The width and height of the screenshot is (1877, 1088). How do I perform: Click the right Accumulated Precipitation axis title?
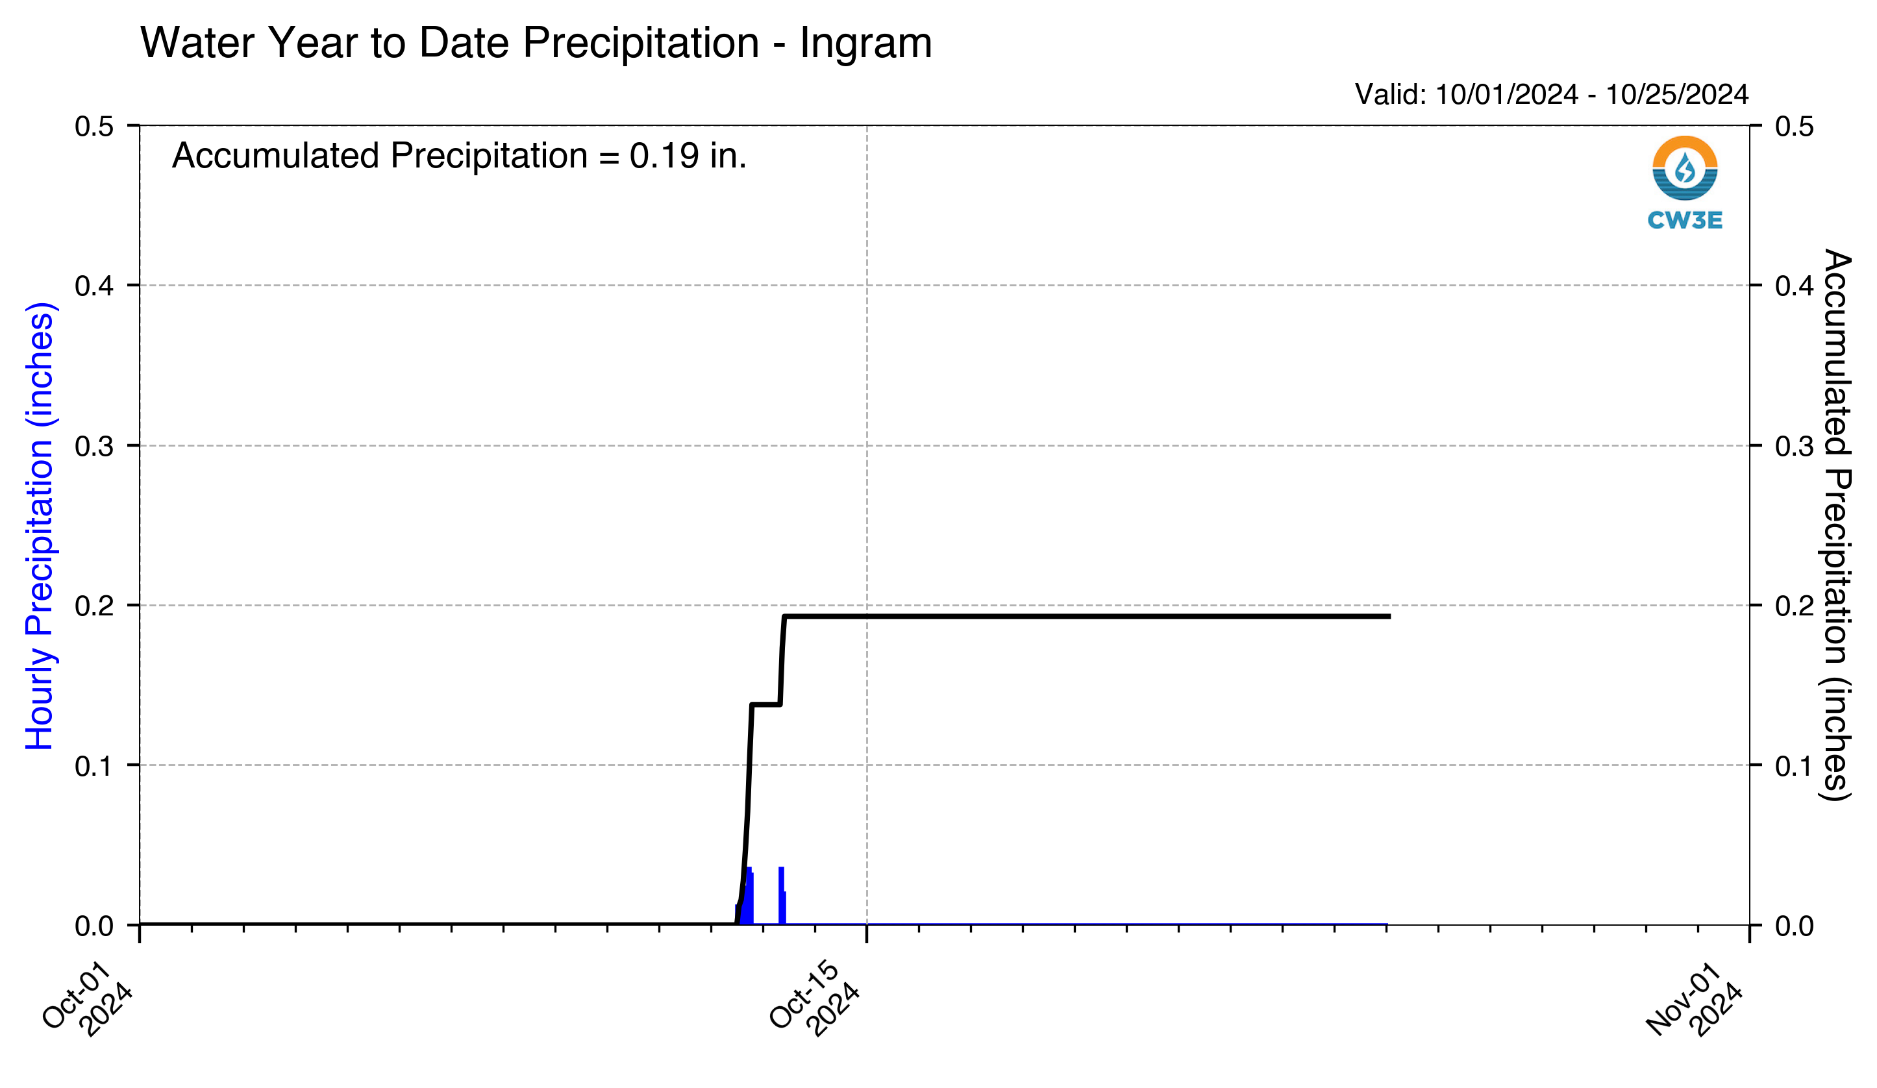point(1837,525)
